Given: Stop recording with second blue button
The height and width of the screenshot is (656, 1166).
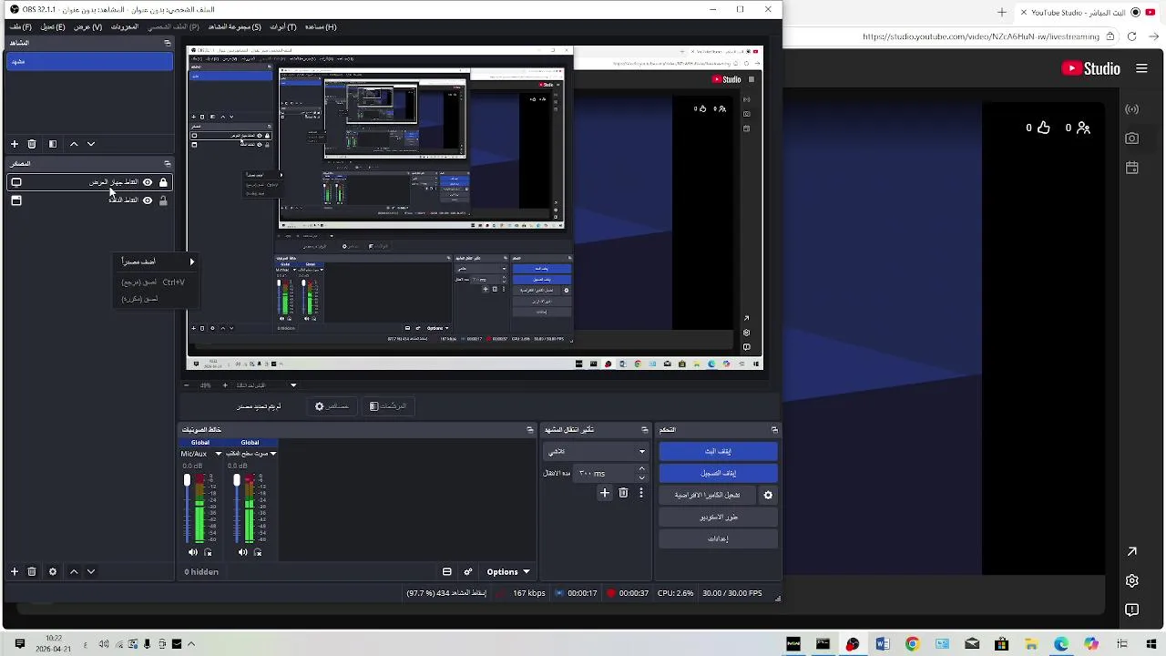Looking at the screenshot, I should (x=718, y=473).
